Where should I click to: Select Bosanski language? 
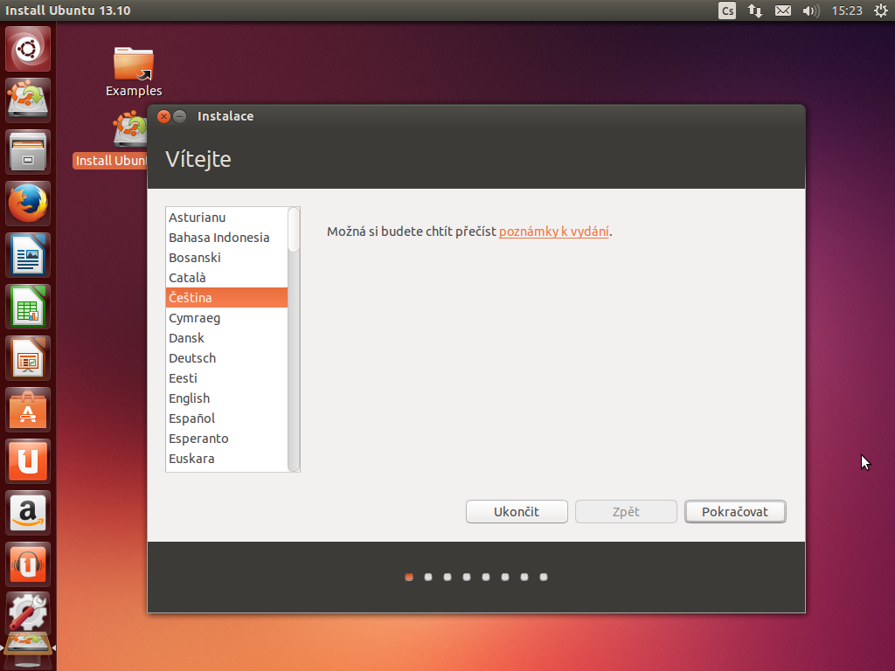pyautogui.click(x=226, y=258)
